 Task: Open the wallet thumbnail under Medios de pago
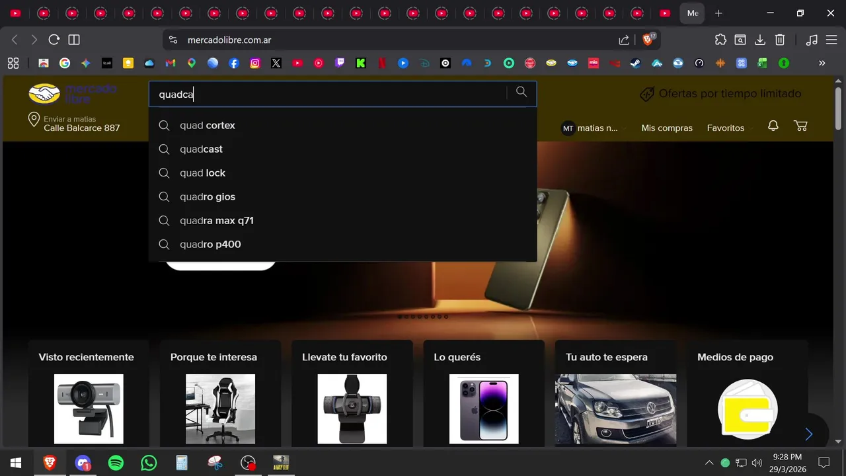(748, 410)
